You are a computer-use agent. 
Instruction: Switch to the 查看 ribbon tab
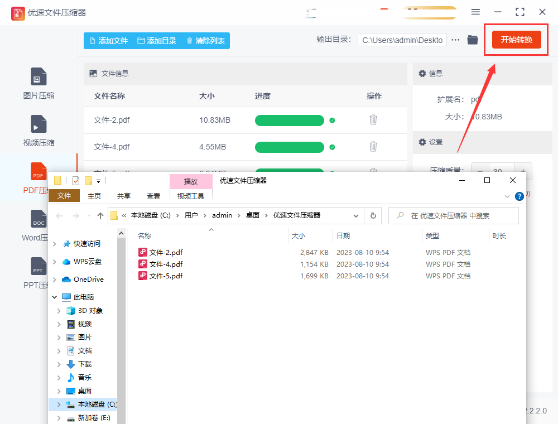pyautogui.click(x=153, y=196)
